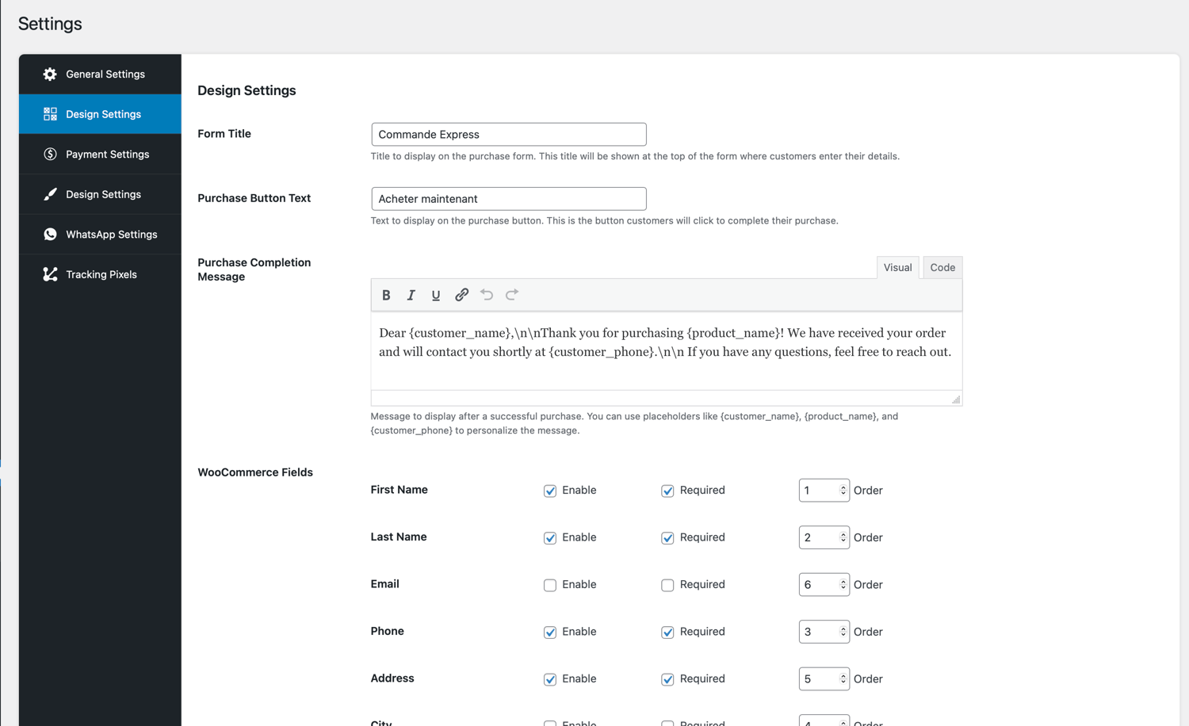Image resolution: width=1189 pixels, height=726 pixels.
Task: Undo the last editor change
Action: pos(487,295)
